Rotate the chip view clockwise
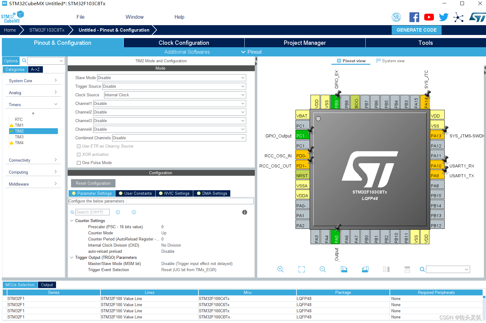Viewport: 486px width, 323px height. click(x=344, y=269)
